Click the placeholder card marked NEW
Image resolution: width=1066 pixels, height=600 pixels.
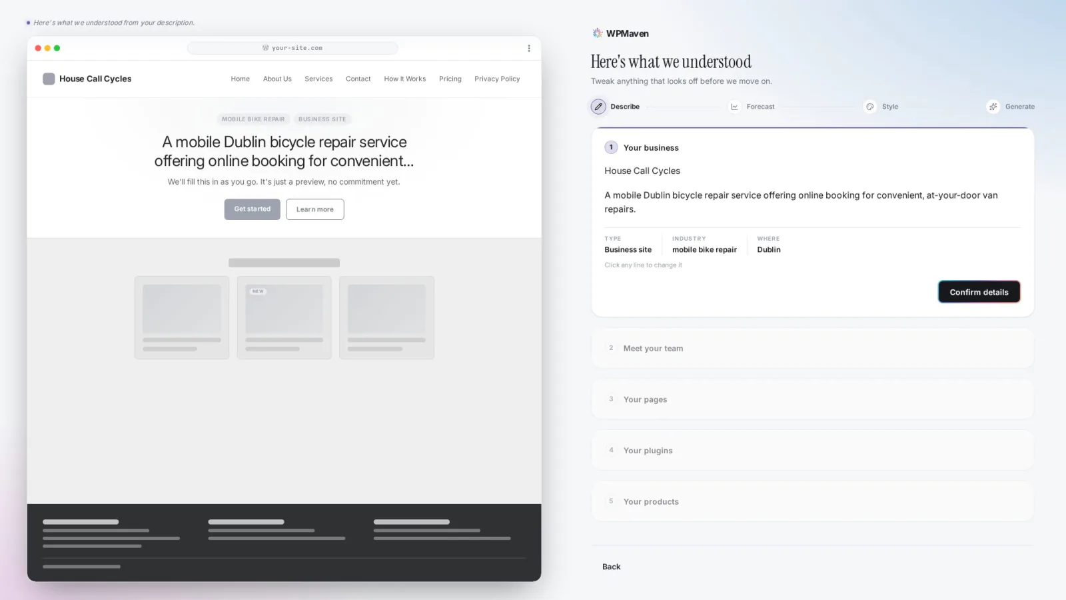[284, 317]
